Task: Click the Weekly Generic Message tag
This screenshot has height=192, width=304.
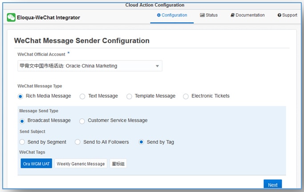Action: [x=81, y=164]
